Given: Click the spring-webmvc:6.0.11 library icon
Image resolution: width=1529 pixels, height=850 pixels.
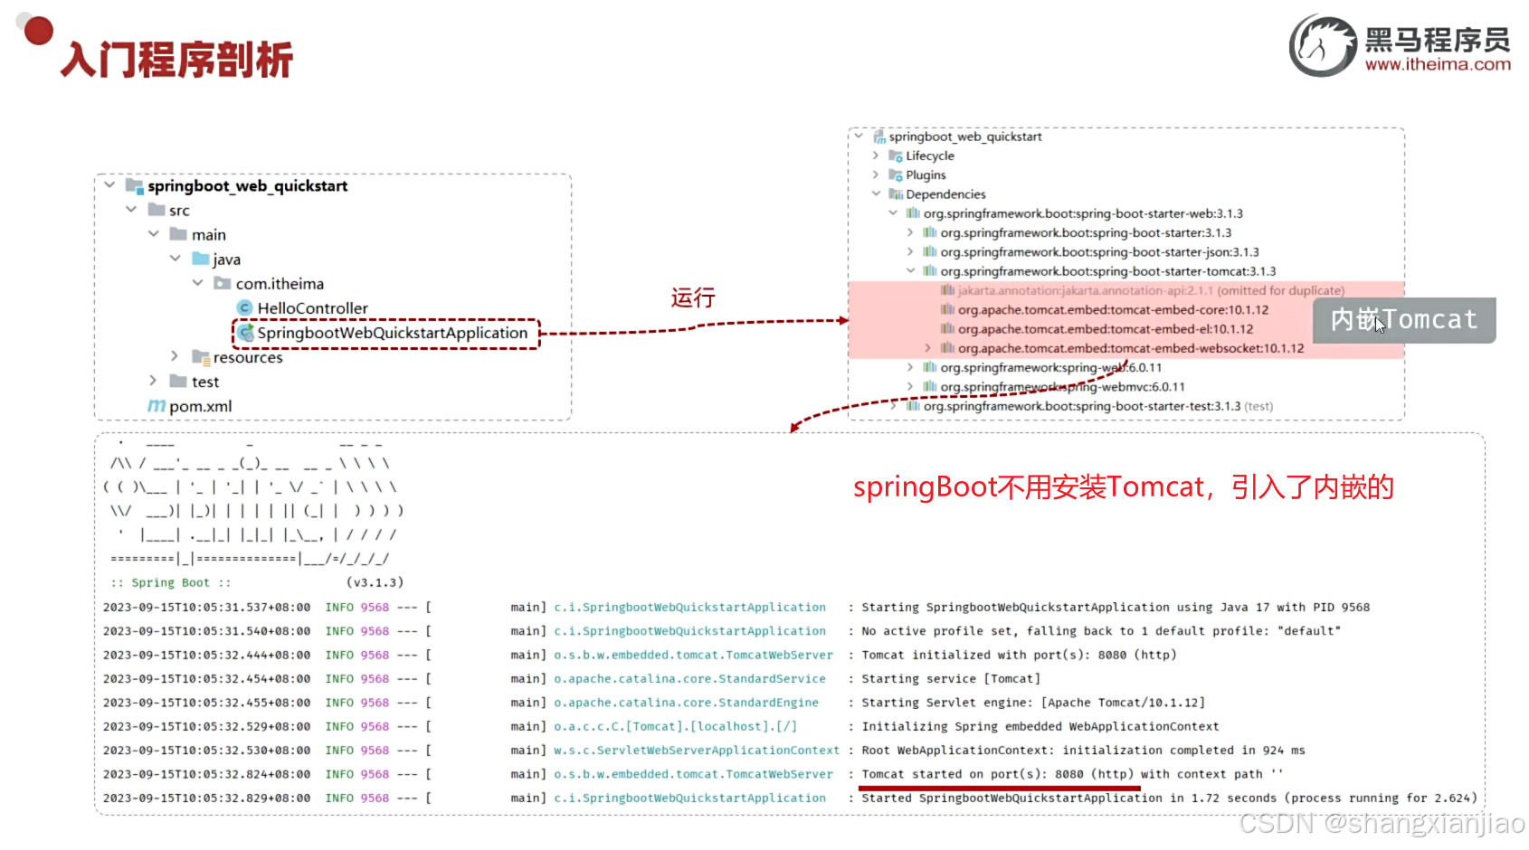Looking at the screenshot, I should point(930,387).
